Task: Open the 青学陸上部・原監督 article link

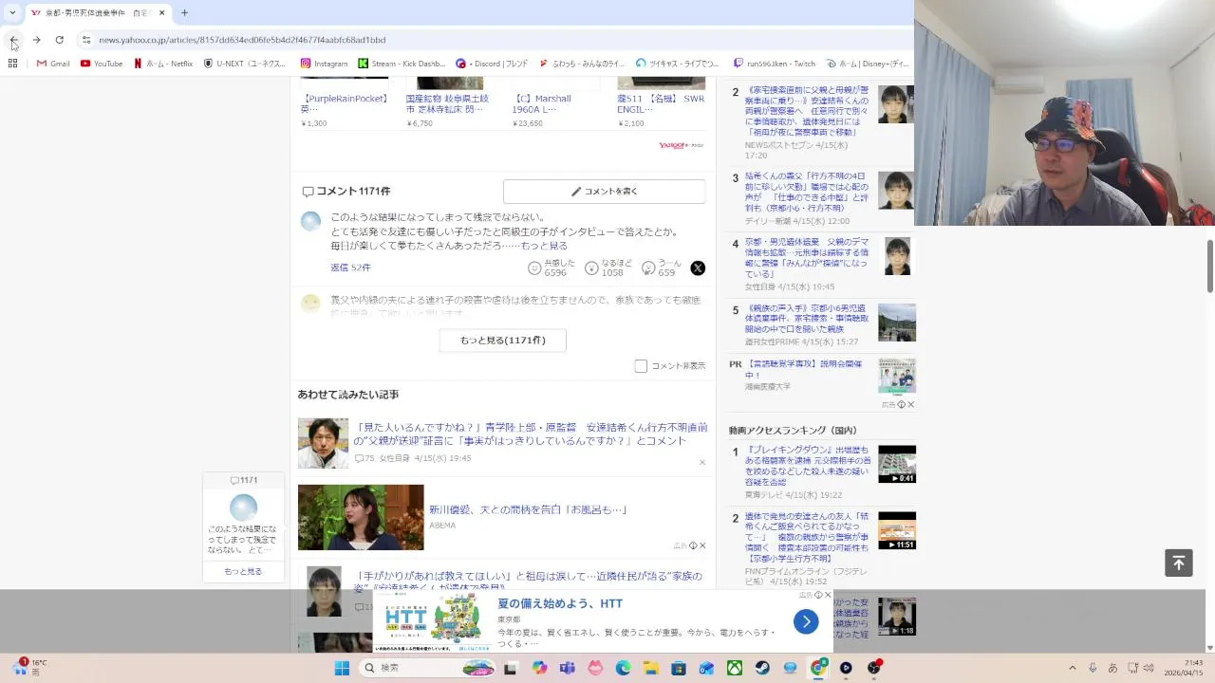Action: [x=532, y=434]
